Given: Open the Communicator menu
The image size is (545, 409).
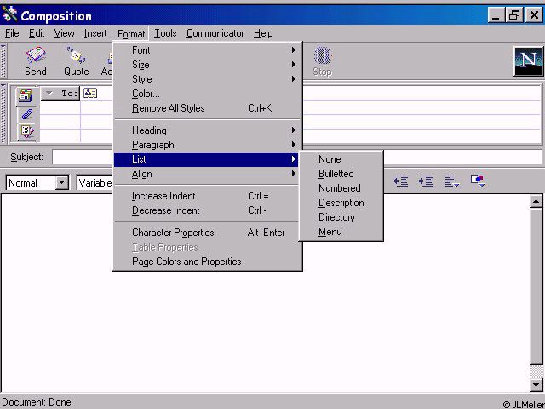Looking at the screenshot, I should pos(215,33).
